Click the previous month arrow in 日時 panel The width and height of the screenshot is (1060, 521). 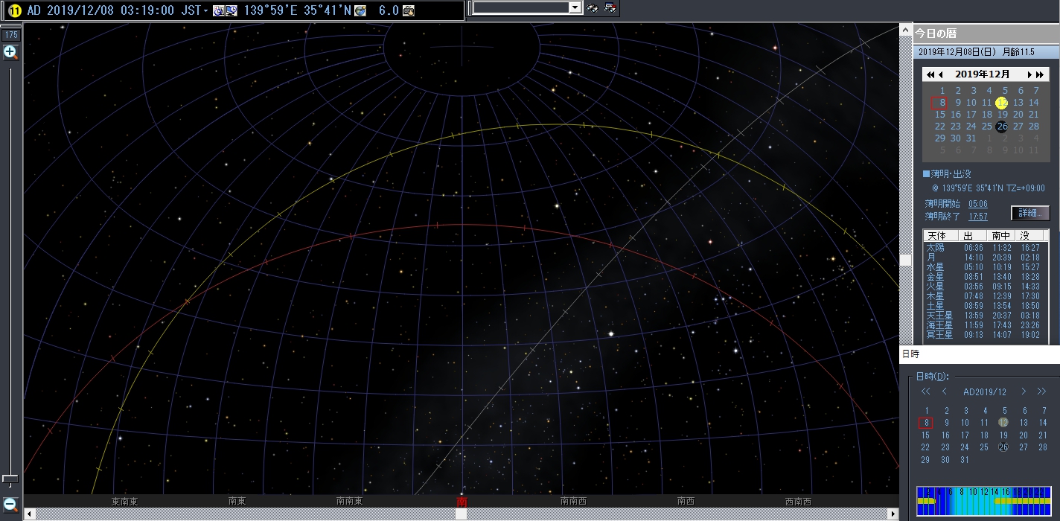tap(945, 391)
